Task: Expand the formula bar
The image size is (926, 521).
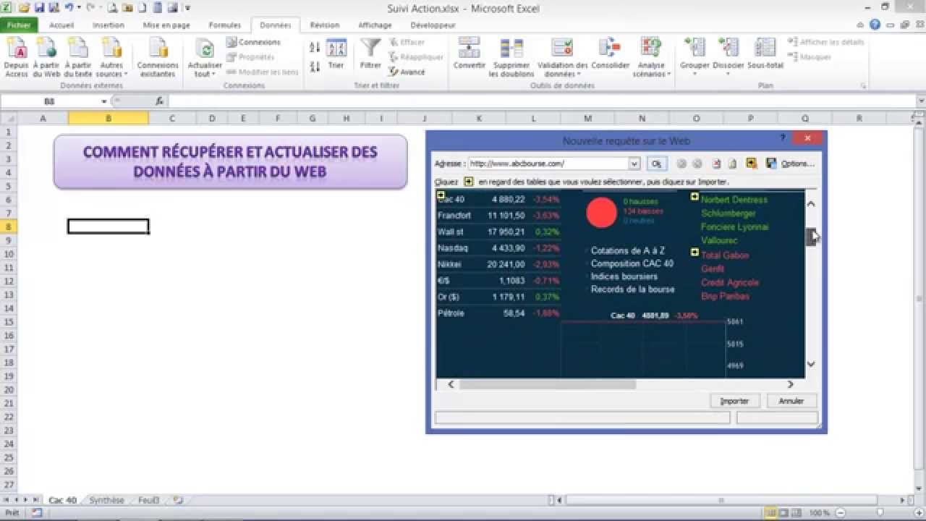Action: (x=920, y=101)
